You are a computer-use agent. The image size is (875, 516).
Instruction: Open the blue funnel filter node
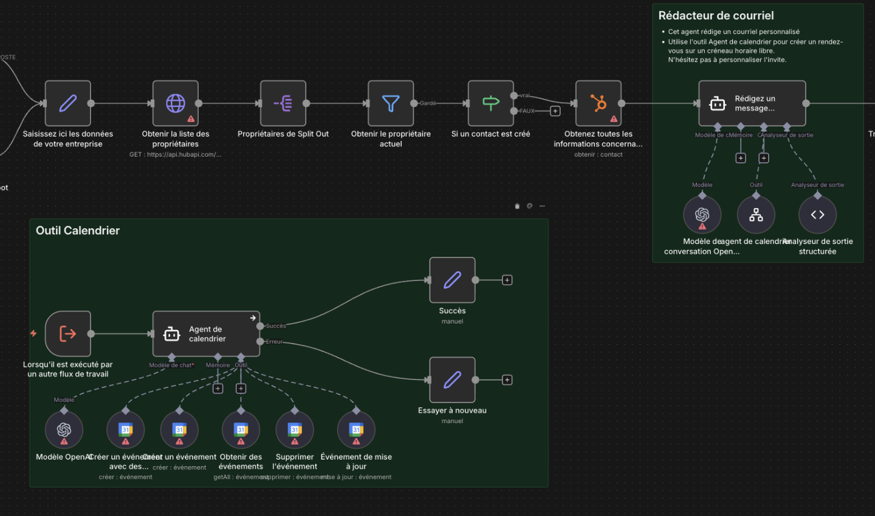point(391,103)
